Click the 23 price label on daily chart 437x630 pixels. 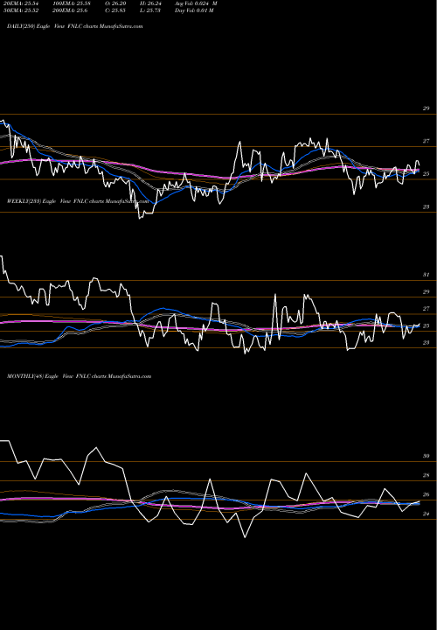[427, 206]
